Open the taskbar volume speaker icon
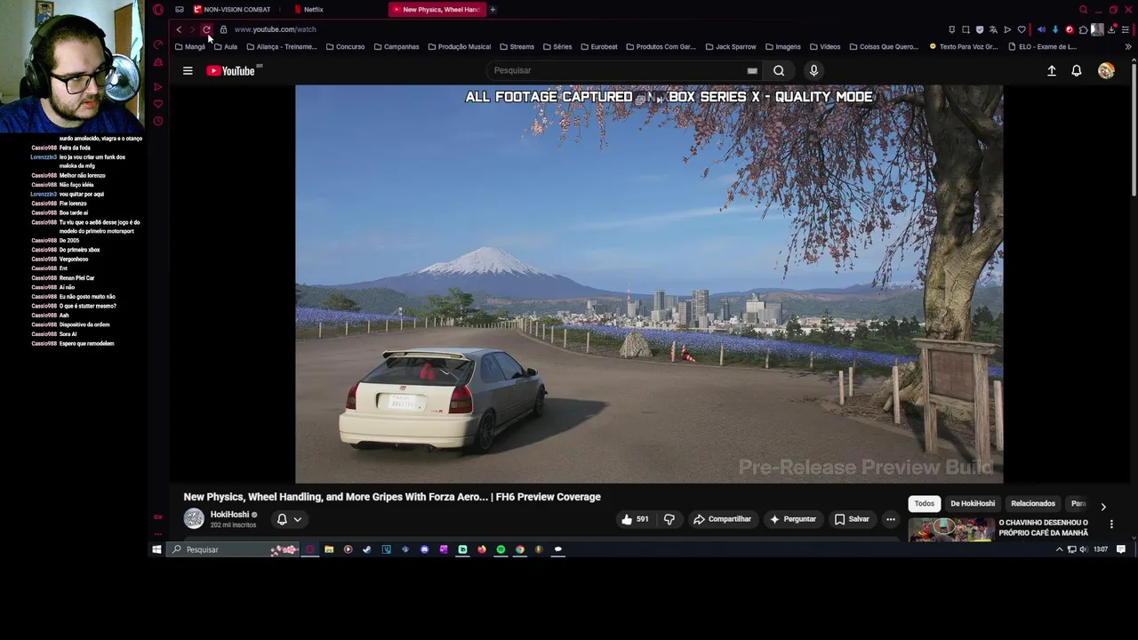1138x640 pixels. tap(1083, 549)
